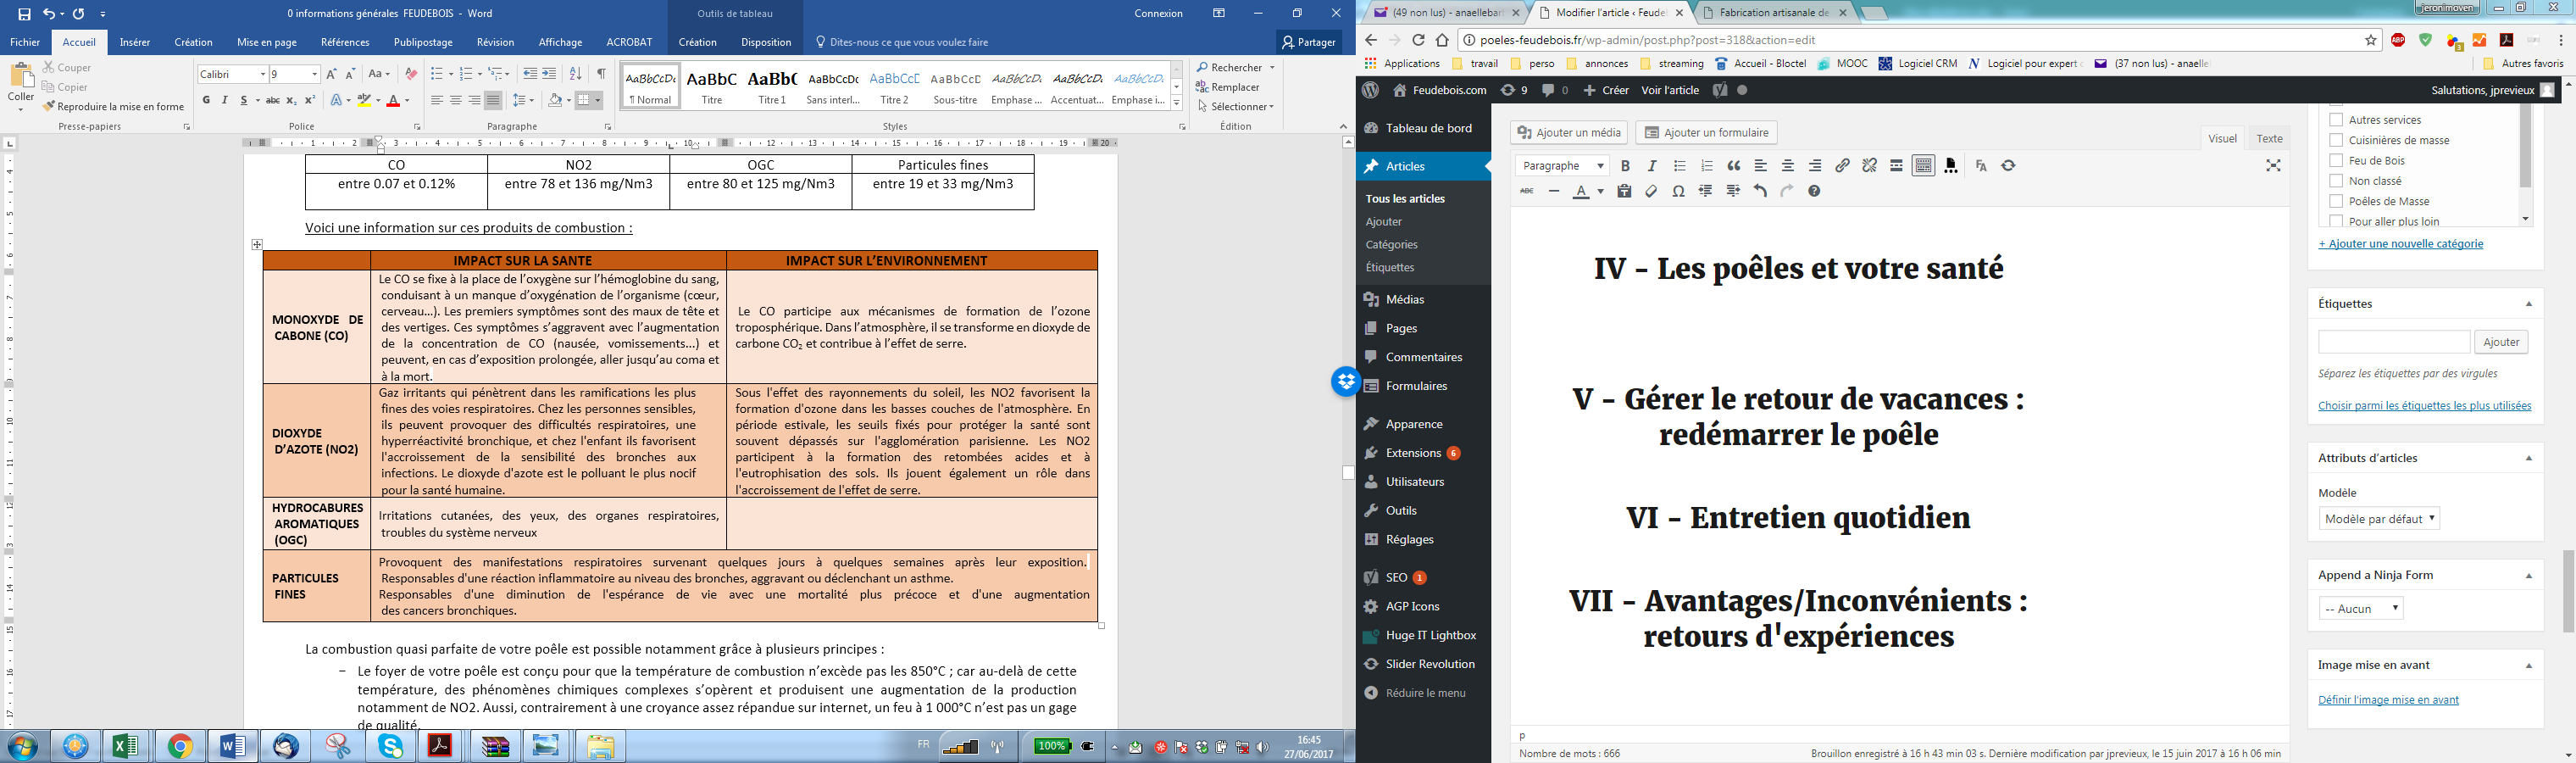Save the Word document with the floppy icon
The height and width of the screenshot is (763, 2576).
point(24,14)
